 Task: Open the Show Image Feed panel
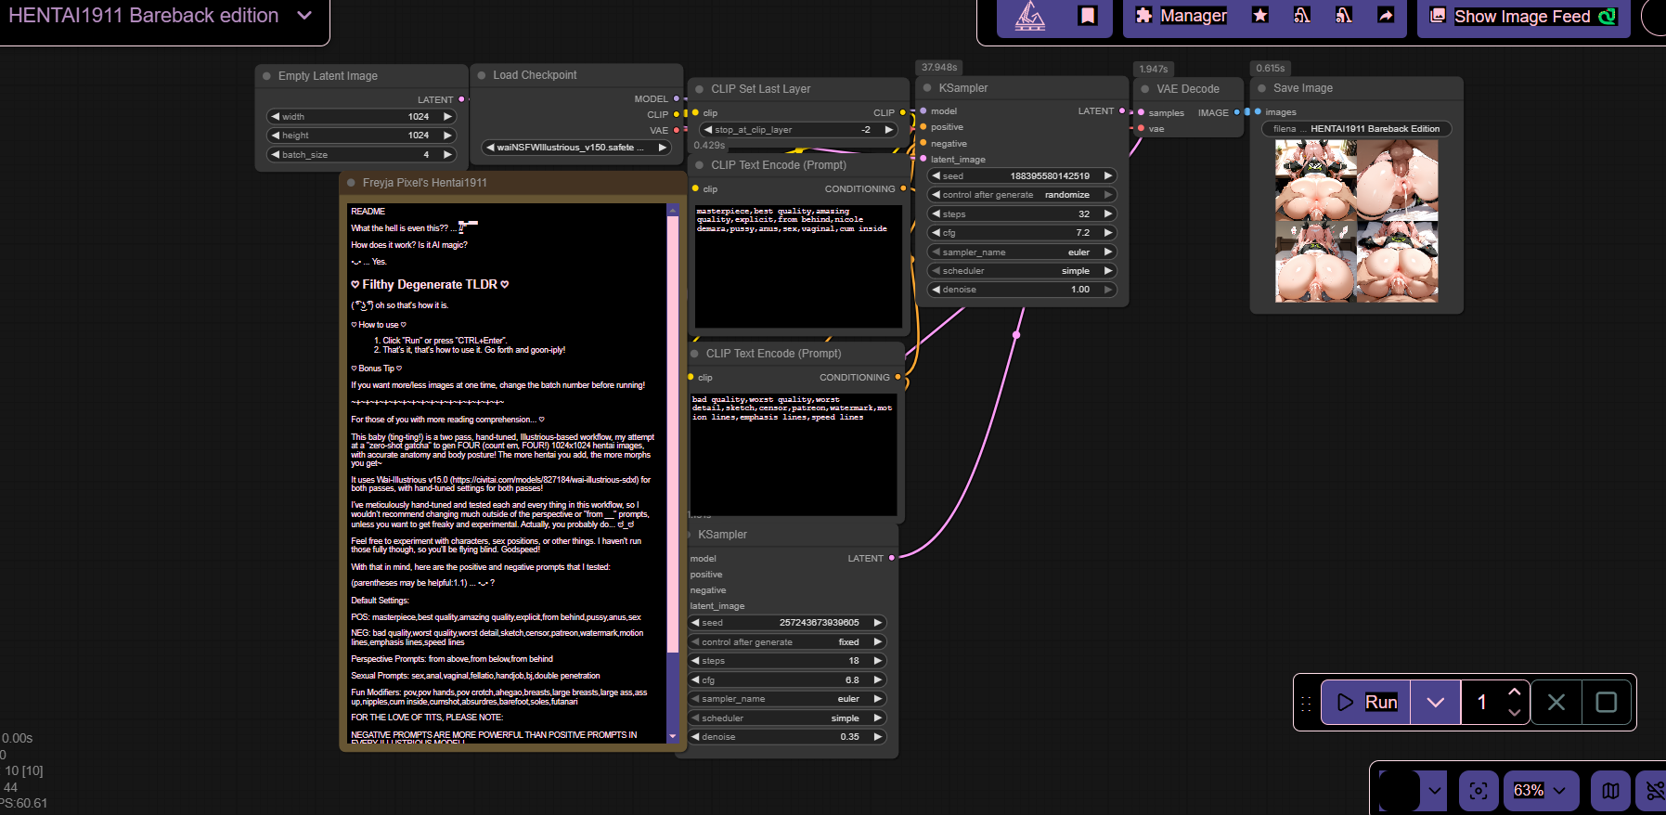click(1522, 16)
